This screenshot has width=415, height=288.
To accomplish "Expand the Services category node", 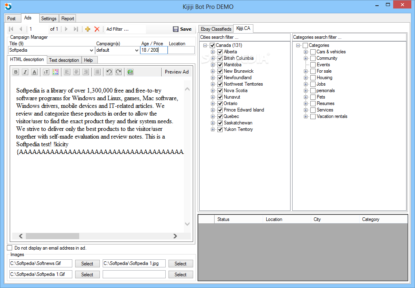I will 305,110.
